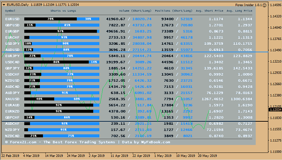Select the EURAUD symbol label
This screenshot has height=160, width=282.
tap(12, 105)
